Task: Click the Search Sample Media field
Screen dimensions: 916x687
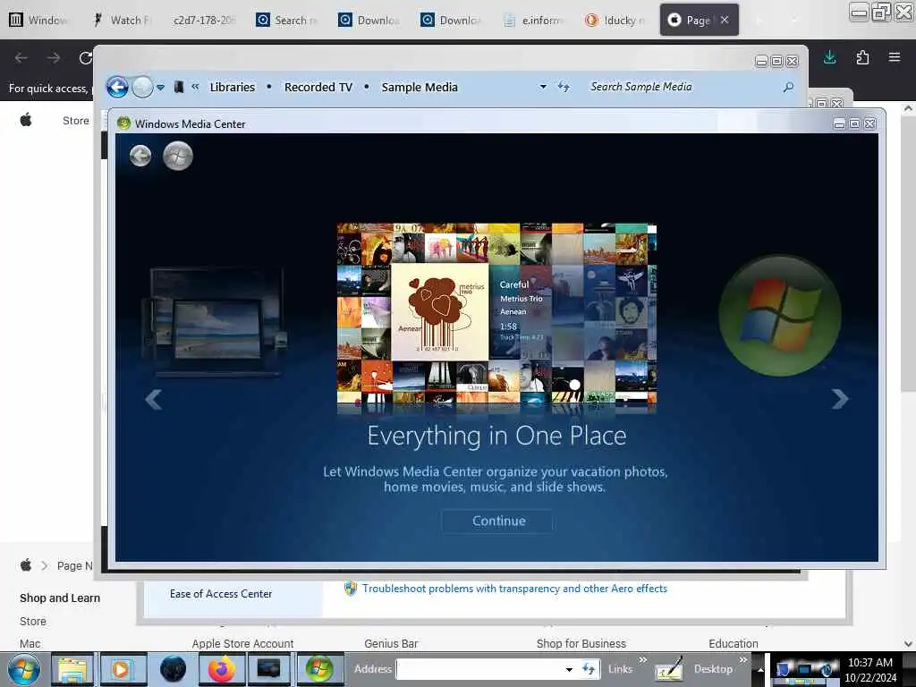Action: coord(683,87)
